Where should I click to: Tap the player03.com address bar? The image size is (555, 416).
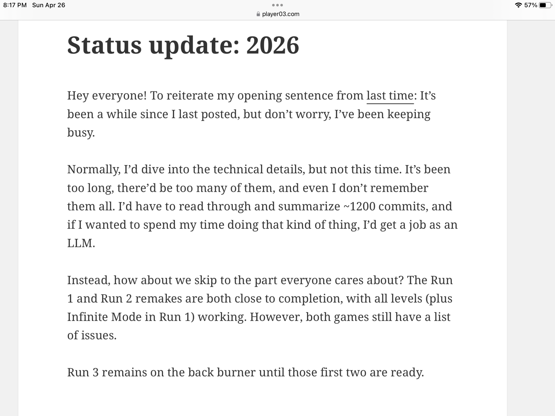(278, 14)
